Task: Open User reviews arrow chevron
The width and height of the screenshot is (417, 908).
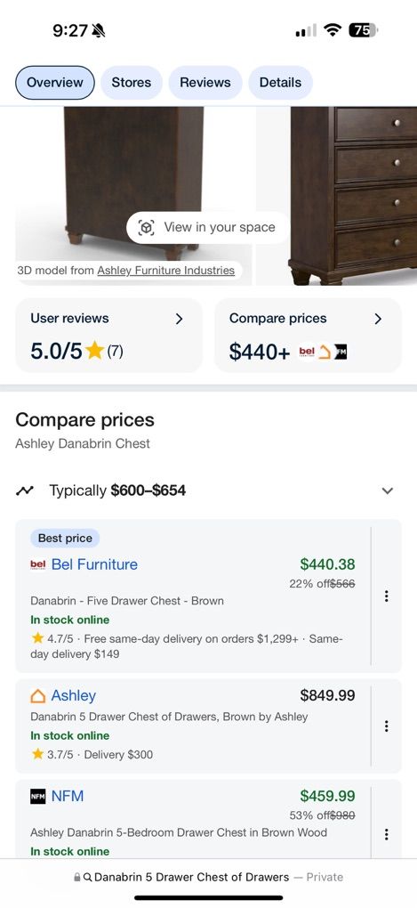Action: pos(179,319)
